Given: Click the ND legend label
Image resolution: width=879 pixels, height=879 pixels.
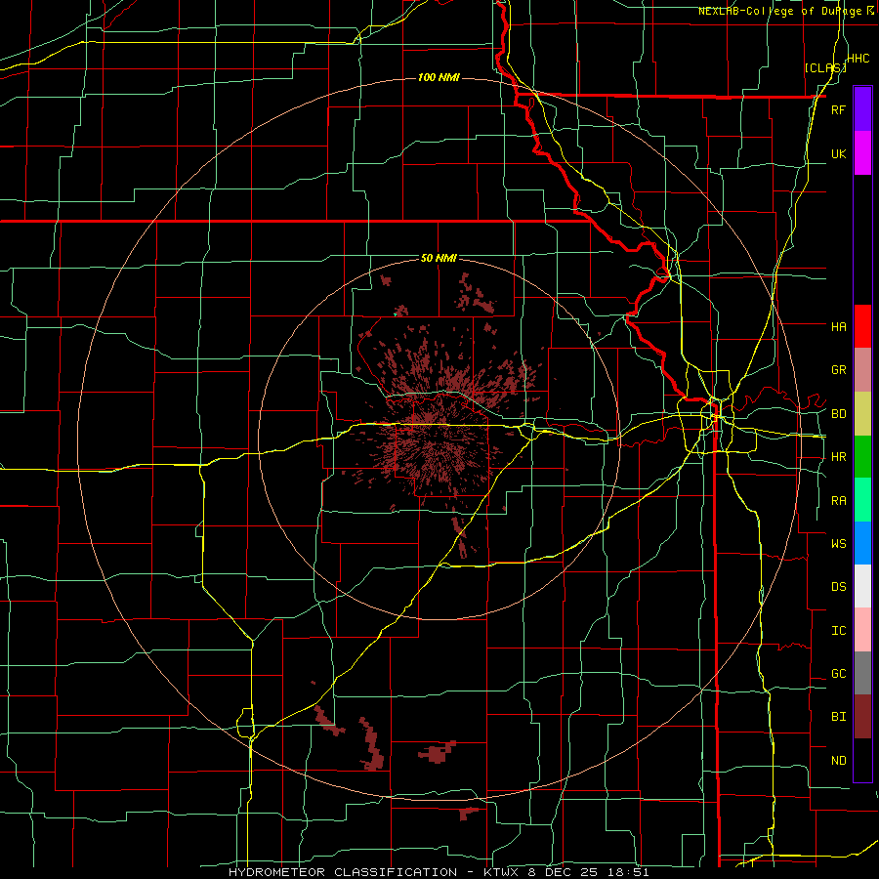Looking at the screenshot, I should point(838,761).
